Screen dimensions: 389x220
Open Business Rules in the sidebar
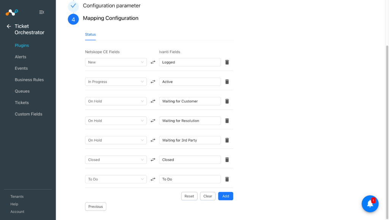29,80
